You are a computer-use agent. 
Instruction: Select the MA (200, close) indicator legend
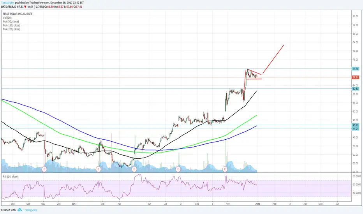pos(12,30)
